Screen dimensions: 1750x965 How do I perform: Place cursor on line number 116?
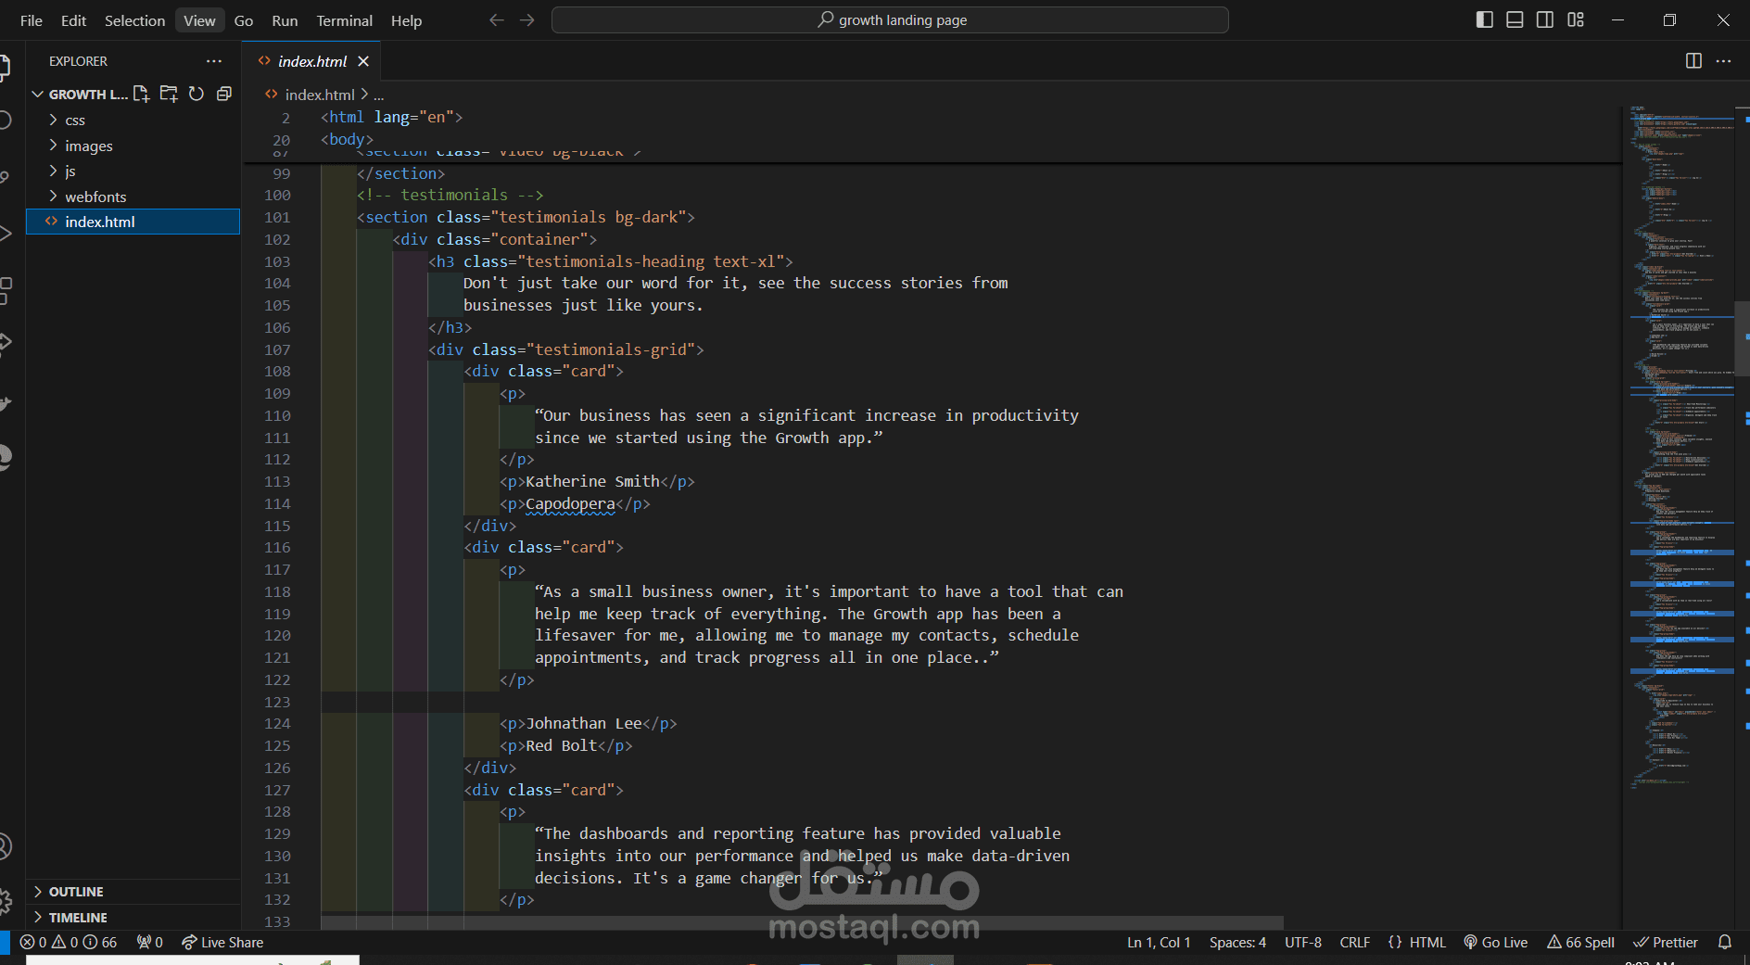(x=277, y=548)
